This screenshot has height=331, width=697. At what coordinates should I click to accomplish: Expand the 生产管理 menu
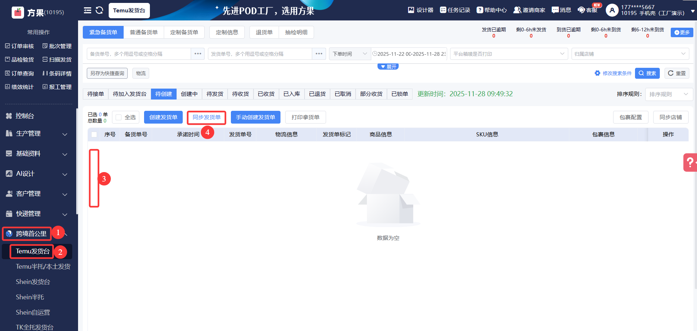(x=36, y=134)
